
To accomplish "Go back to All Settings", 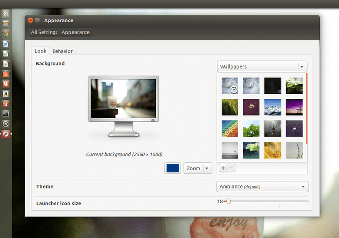I will click(x=44, y=32).
